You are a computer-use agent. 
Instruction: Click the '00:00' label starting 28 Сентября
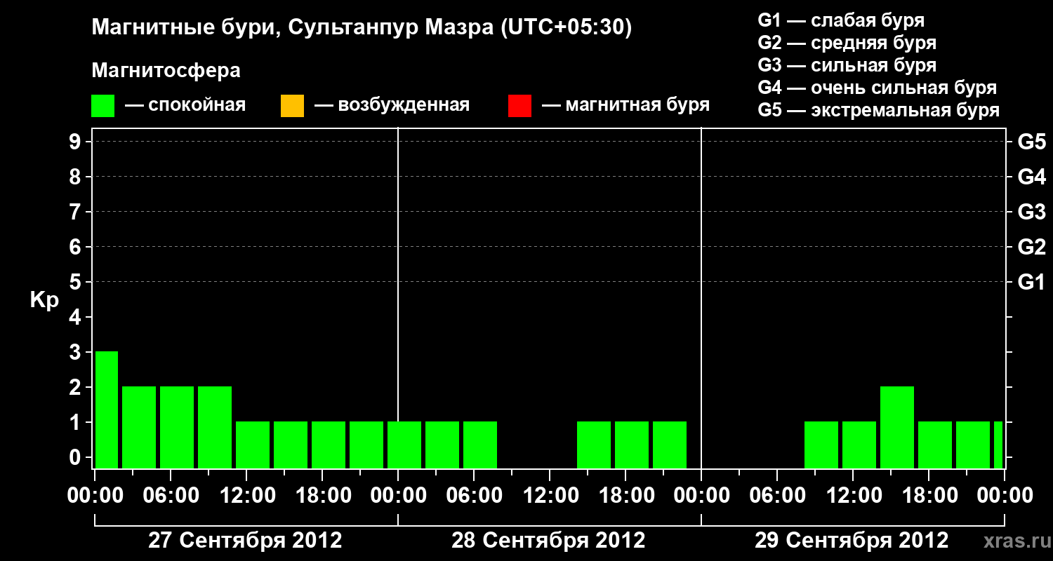coord(398,495)
